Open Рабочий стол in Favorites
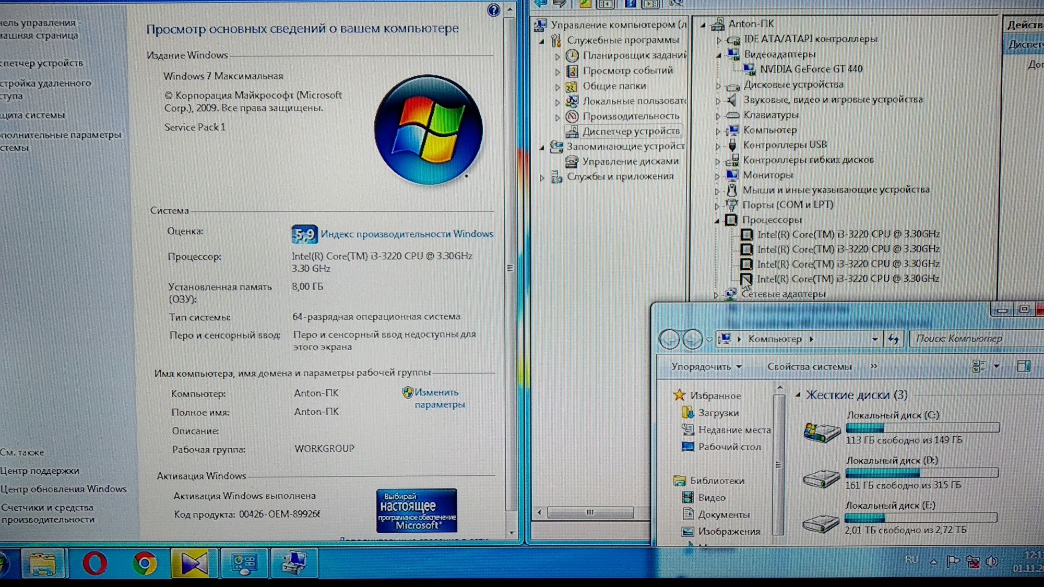1044x587 pixels. click(729, 447)
